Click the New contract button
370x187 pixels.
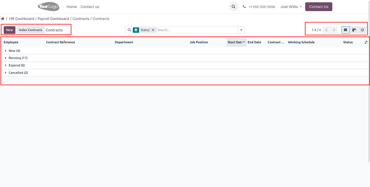click(x=9, y=30)
